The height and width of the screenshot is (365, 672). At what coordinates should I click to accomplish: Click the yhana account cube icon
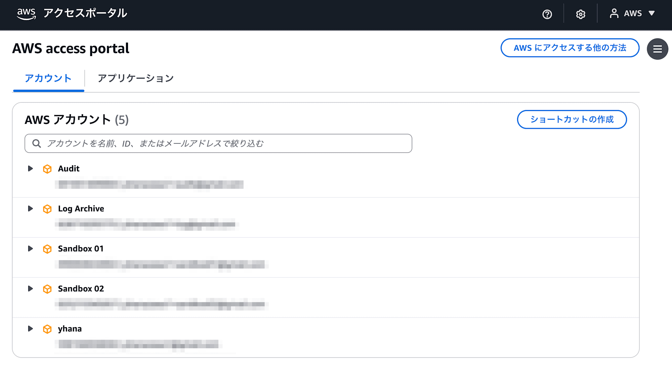coord(47,329)
